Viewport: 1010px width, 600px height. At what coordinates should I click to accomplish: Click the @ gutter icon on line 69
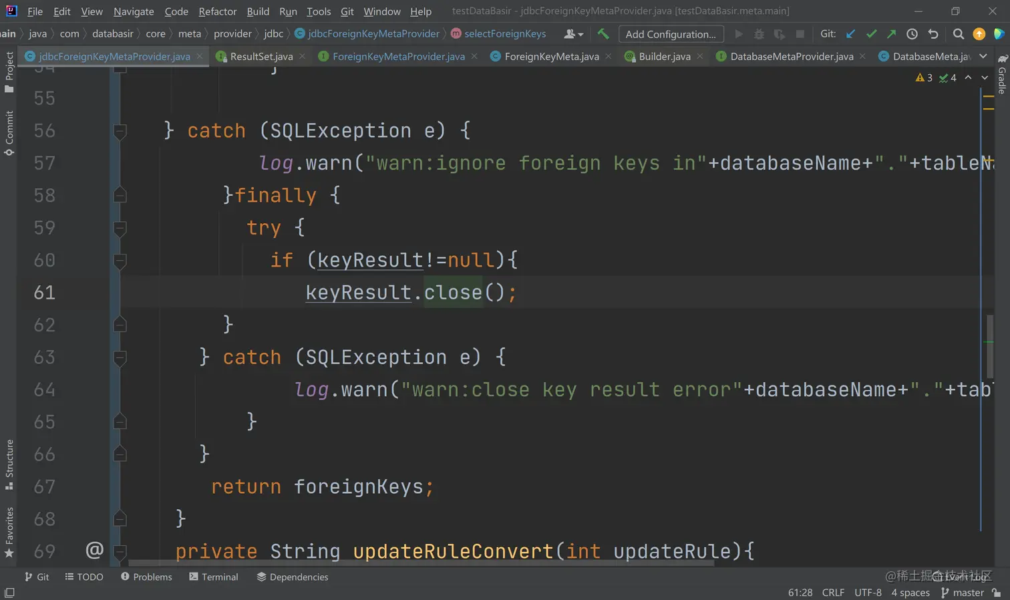tap(94, 550)
